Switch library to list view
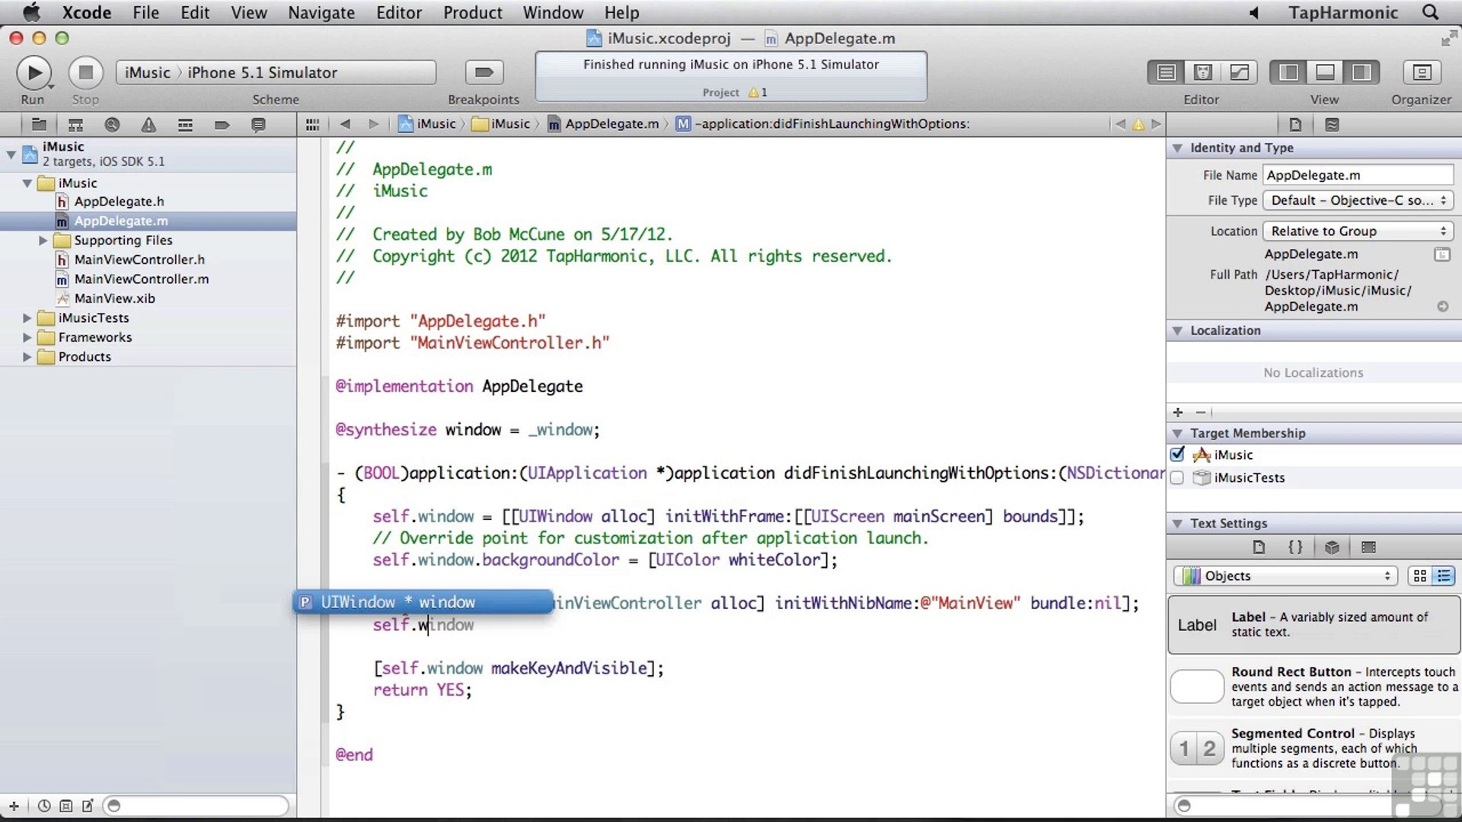This screenshot has height=822, width=1462. 1444,576
